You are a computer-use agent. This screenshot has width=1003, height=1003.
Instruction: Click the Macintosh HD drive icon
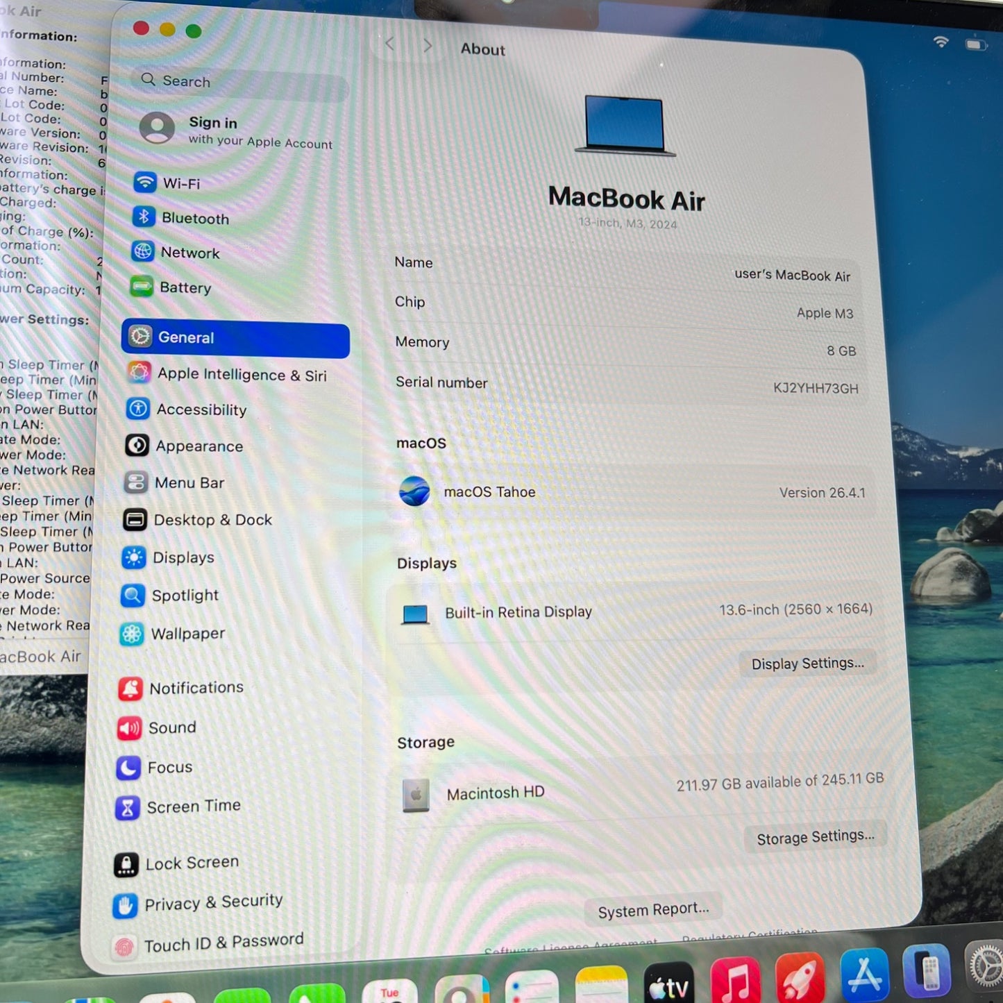pos(416,795)
